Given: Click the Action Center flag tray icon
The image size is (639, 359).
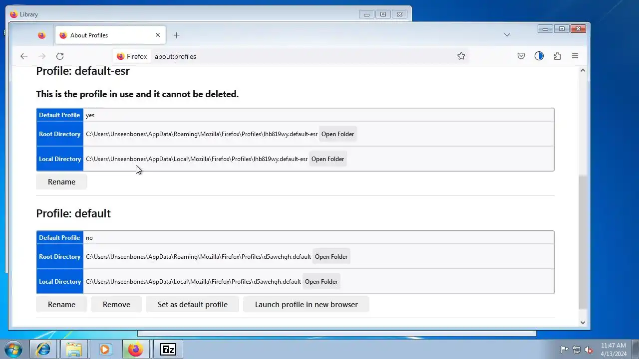Looking at the screenshot, I should click(x=564, y=350).
